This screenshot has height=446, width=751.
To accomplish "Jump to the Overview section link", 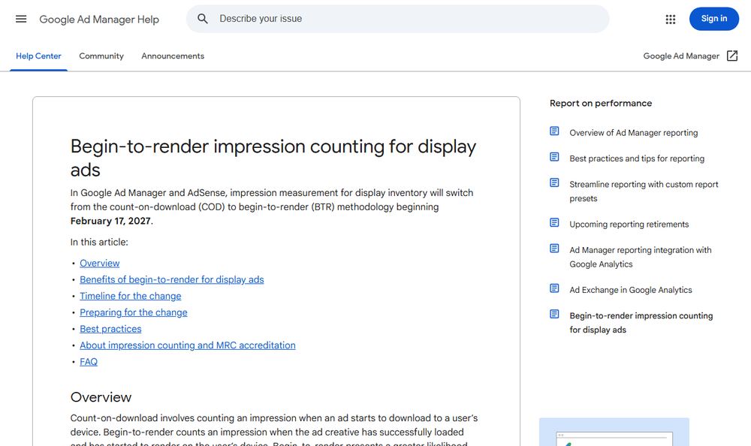I will click(x=100, y=263).
